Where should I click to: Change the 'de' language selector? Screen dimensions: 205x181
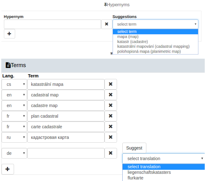[14, 153]
